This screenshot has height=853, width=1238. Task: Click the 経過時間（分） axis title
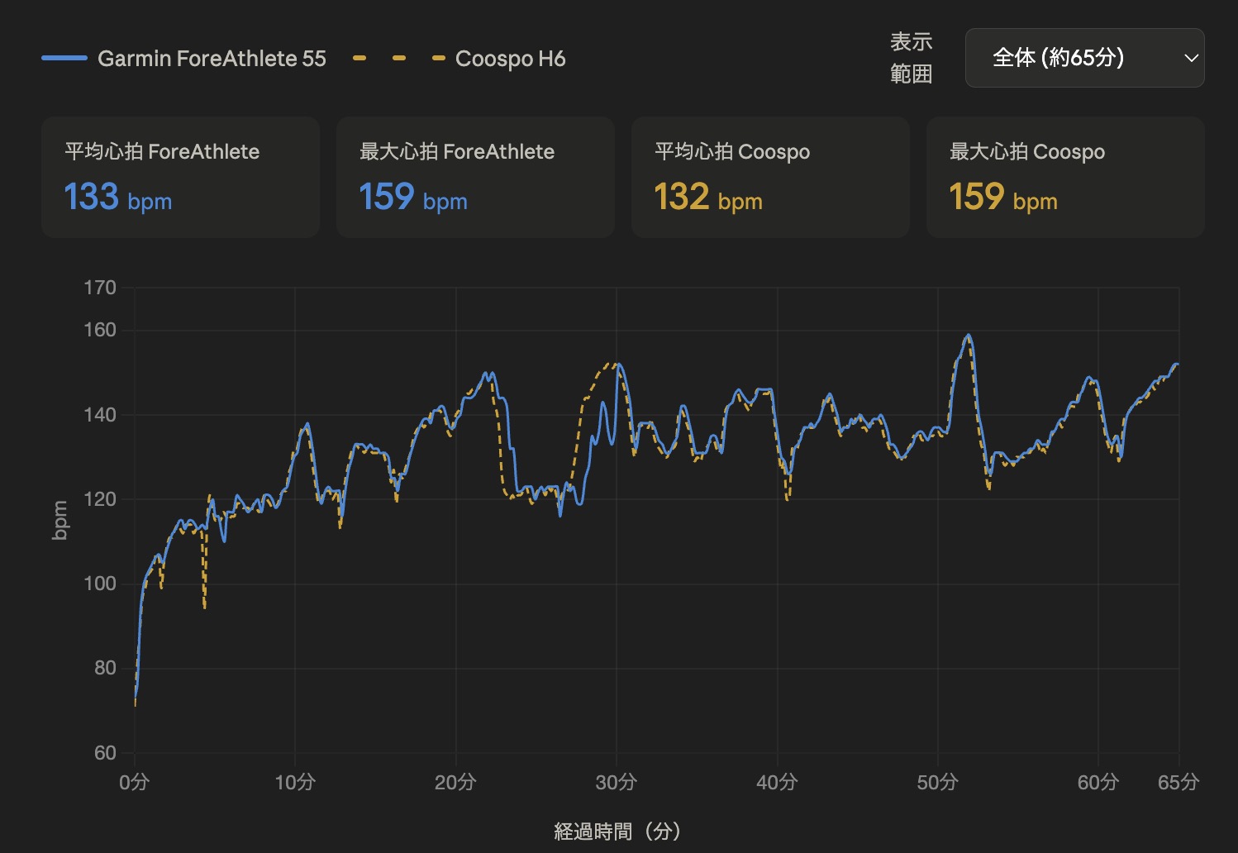tap(618, 832)
